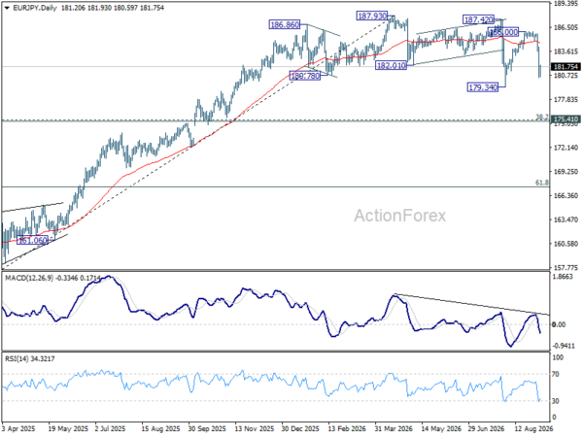
Task: Click the RSI(14) indicator label
Action: click(17, 358)
